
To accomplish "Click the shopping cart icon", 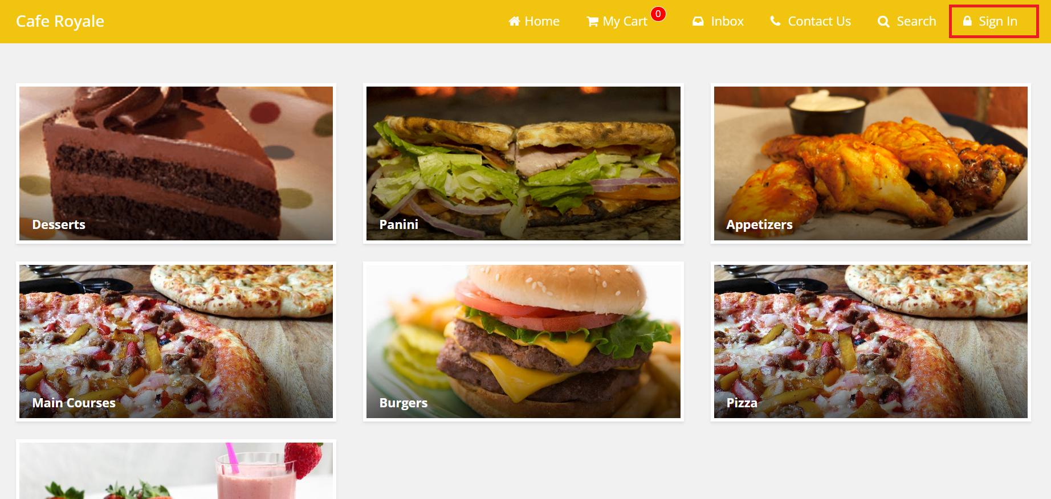I will pyautogui.click(x=593, y=22).
